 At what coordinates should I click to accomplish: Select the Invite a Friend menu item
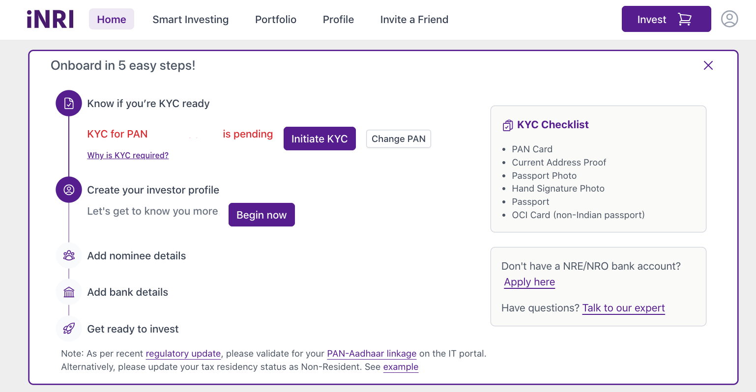(x=414, y=19)
